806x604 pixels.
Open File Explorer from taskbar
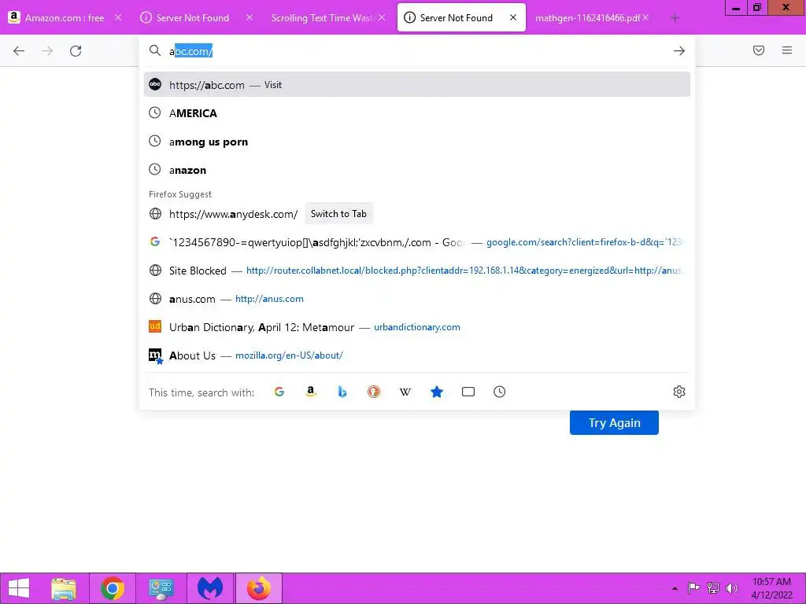(x=64, y=588)
